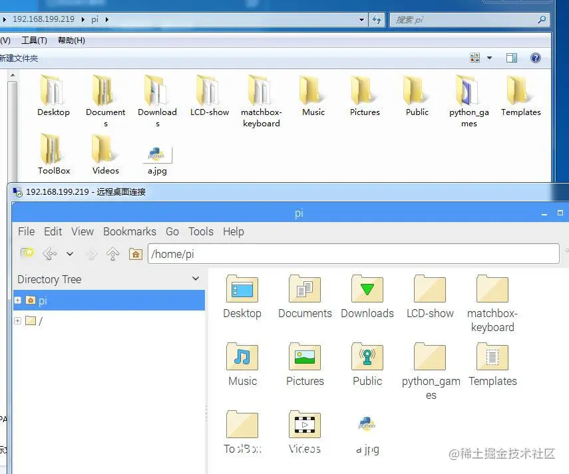
Task: Open the Help menu in Pi file manager
Action: [x=234, y=231]
